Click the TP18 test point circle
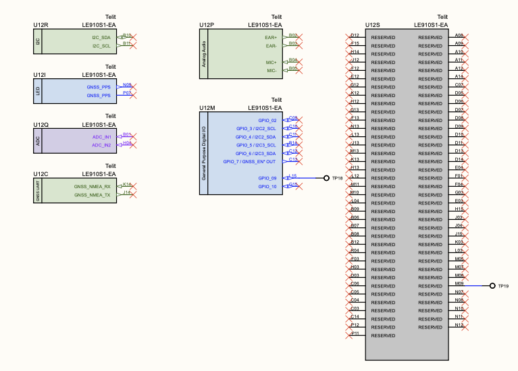The height and width of the screenshot is (371, 518). click(326, 178)
